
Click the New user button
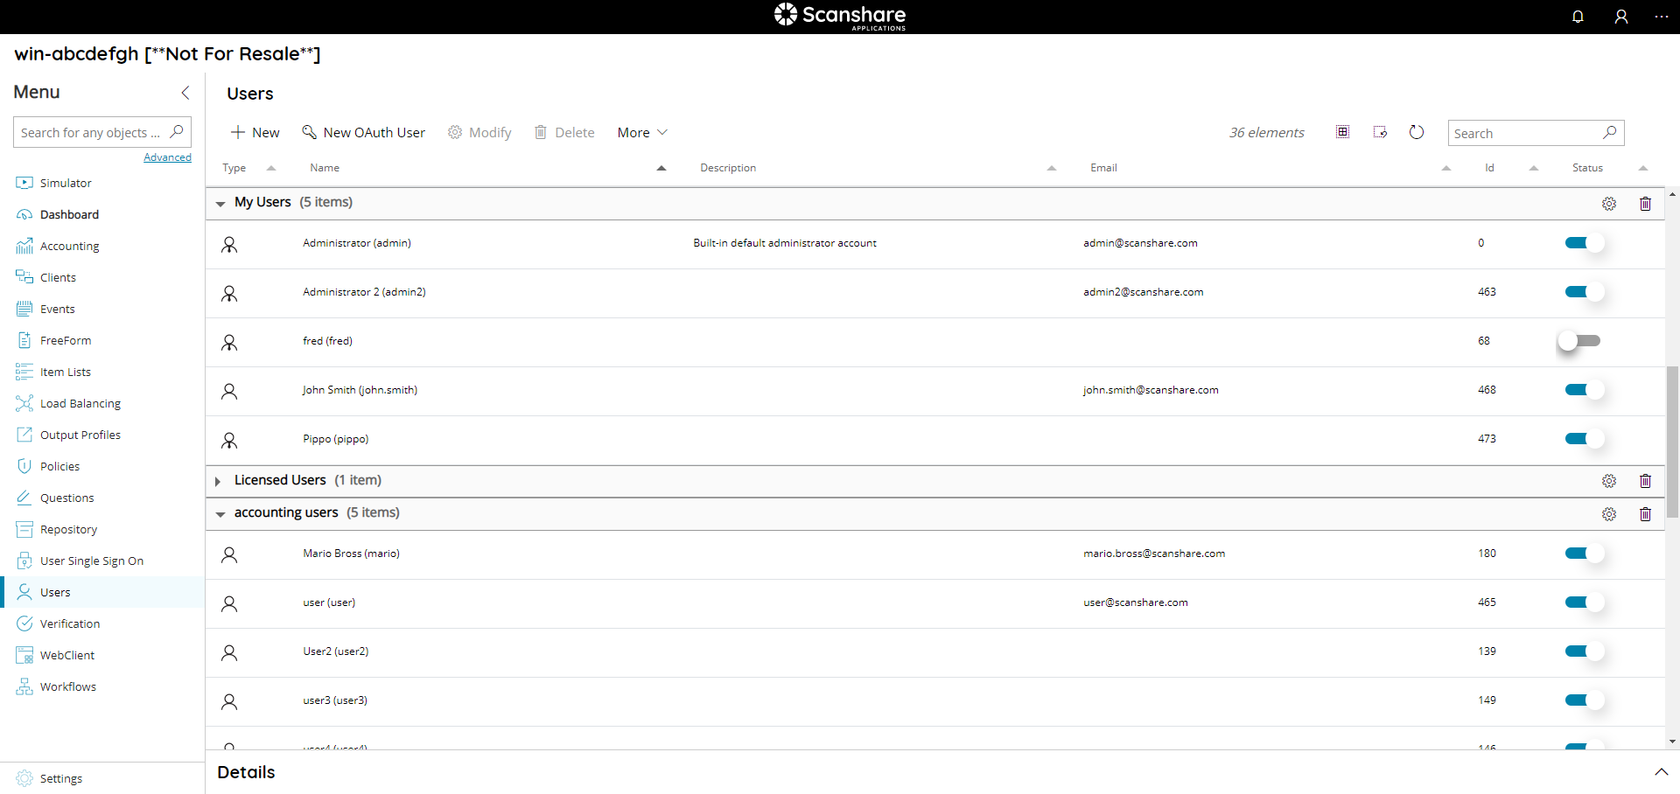point(255,132)
